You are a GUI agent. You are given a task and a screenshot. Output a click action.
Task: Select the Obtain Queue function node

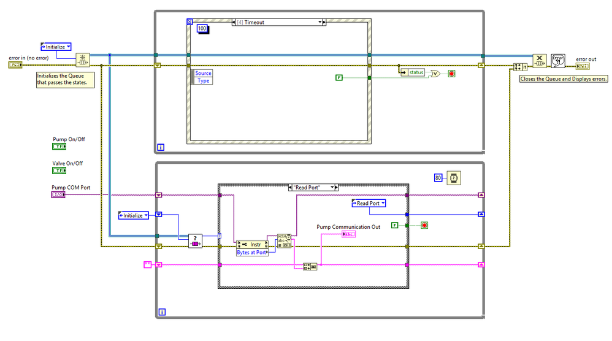tap(82, 59)
